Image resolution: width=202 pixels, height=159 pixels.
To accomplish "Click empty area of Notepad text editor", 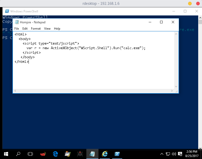I will pos(93,76).
